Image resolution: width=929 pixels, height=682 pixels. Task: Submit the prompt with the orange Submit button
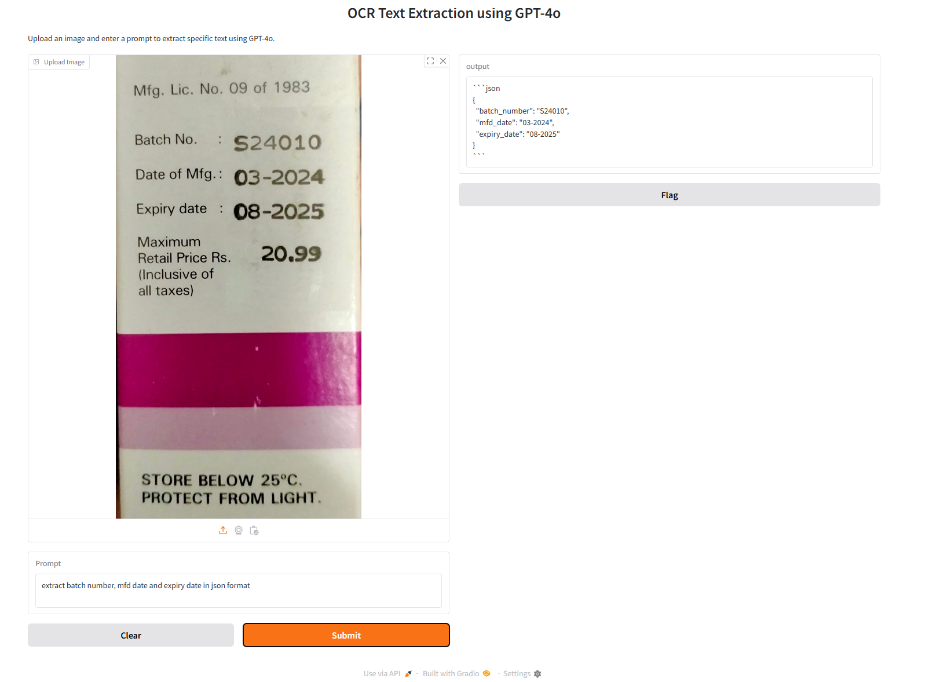point(346,635)
